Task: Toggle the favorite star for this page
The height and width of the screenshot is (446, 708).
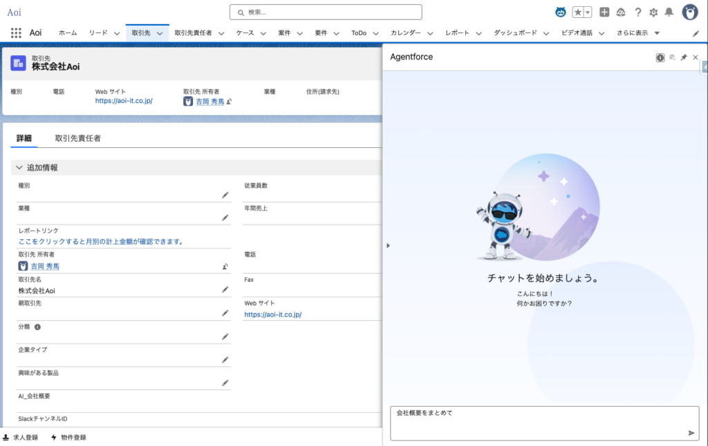Action: click(578, 12)
